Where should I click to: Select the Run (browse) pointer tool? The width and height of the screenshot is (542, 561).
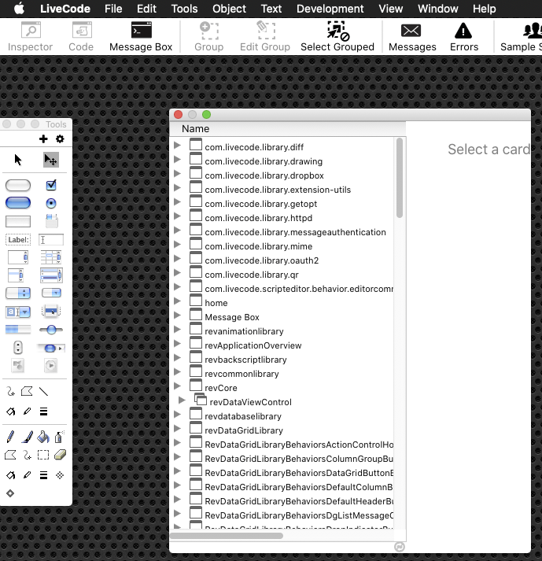(x=18, y=160)
